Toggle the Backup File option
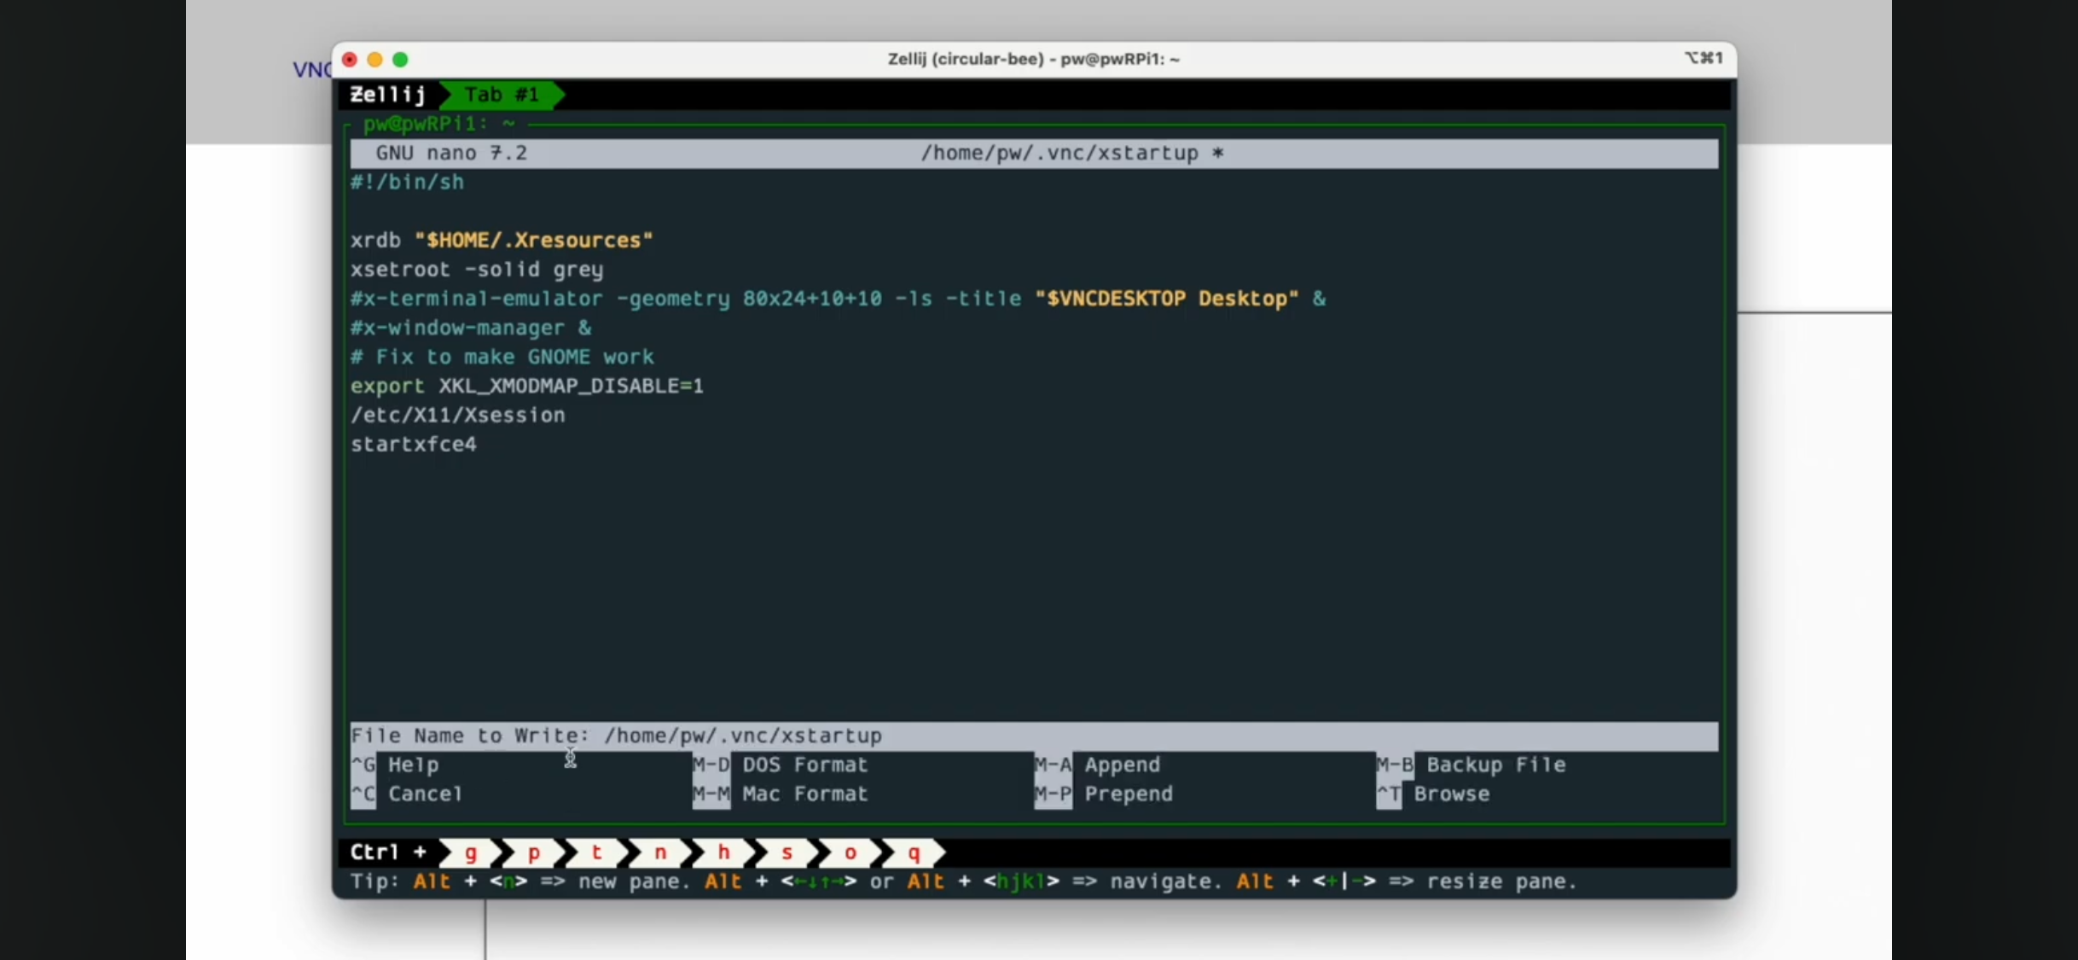The image size is (2078, 960). point(1495,765)
